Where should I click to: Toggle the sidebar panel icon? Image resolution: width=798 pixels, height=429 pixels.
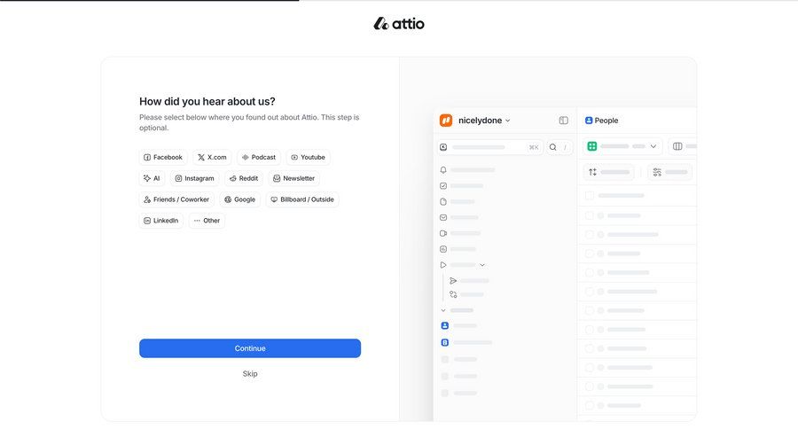click(x=563, y=121)
